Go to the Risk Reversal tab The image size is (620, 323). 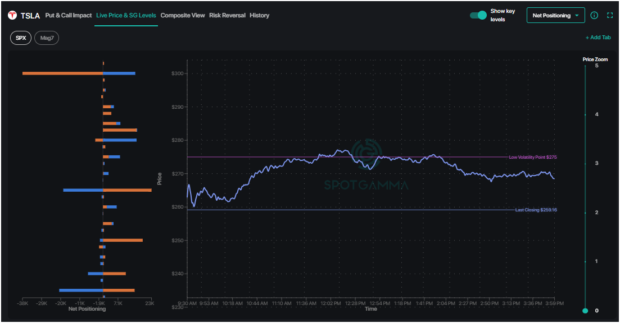pos(227,15)
